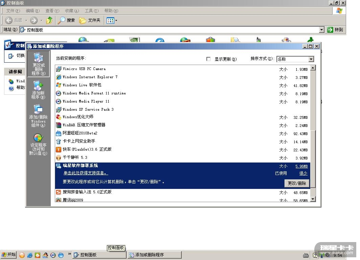The width and height of the screenshot is (360, 260).
Task: Click 切换 link in Control Panel side pane
Action: 20,56
